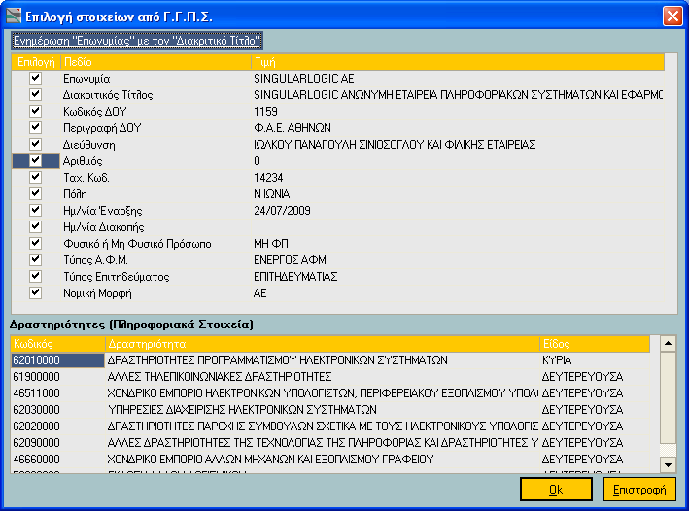
Task: Uncheck the Πόλη checkbox
Action: click(36, 193)
